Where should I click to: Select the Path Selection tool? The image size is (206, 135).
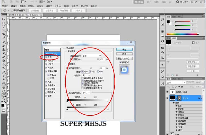click(x=4, y=80)
